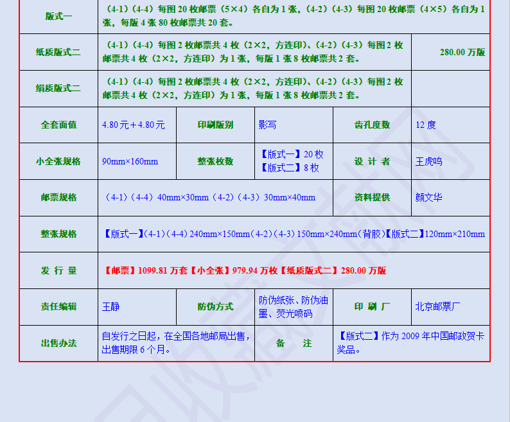Screen dimensions: 510x422
Task: Click the 整张枚数 label cell
Action: click(x=215, y=161)
